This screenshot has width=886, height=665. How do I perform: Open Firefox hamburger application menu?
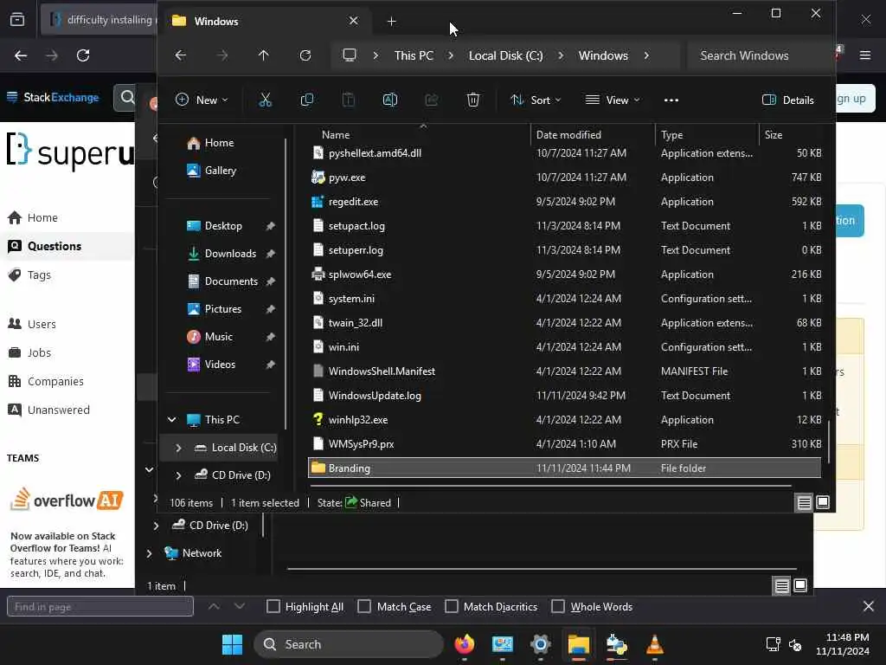pyautogui.click(x=865, y=55)
